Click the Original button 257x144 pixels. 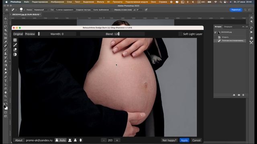coord(18,34)
